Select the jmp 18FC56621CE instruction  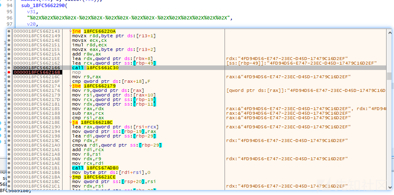(94, 177)
